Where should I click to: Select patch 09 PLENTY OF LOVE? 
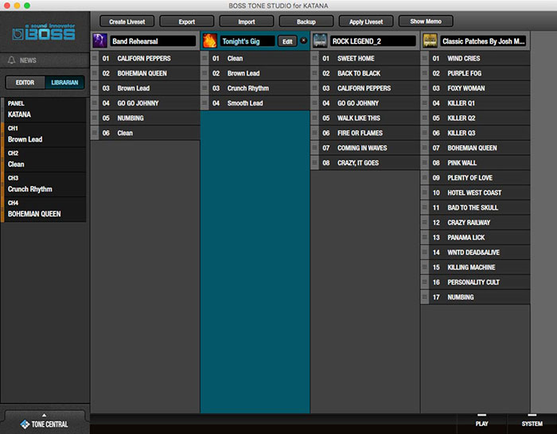point(475,177)
